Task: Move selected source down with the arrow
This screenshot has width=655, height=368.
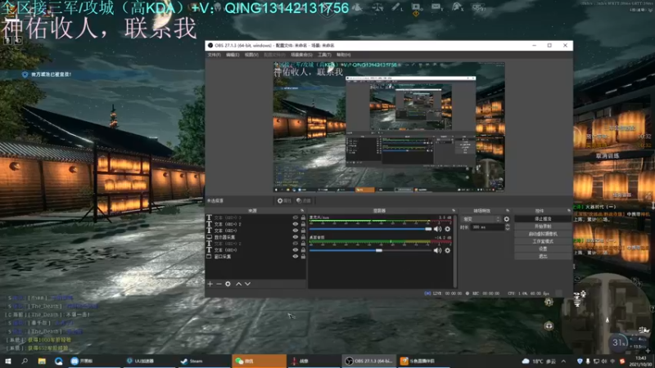Action: 248,284
